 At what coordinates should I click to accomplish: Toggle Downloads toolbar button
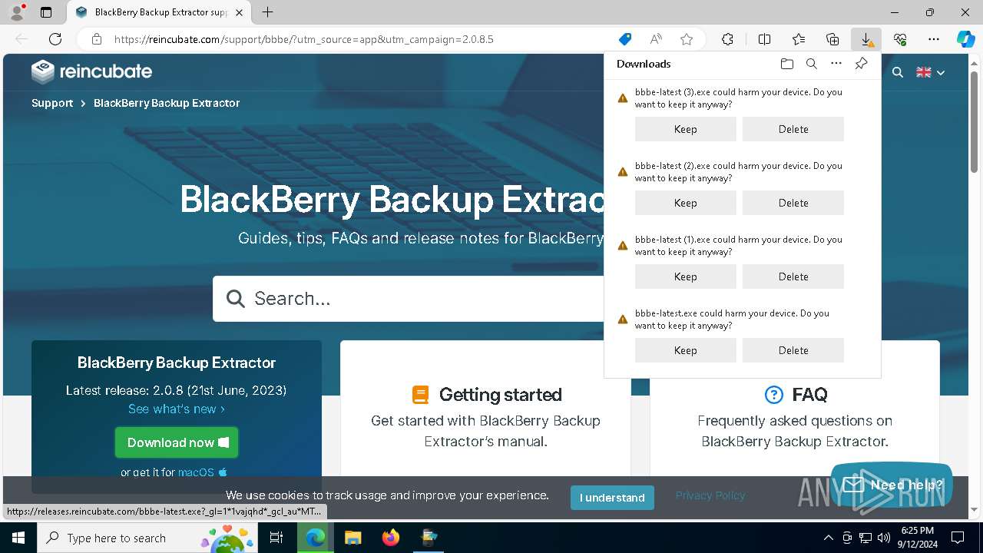pos(866,39)
